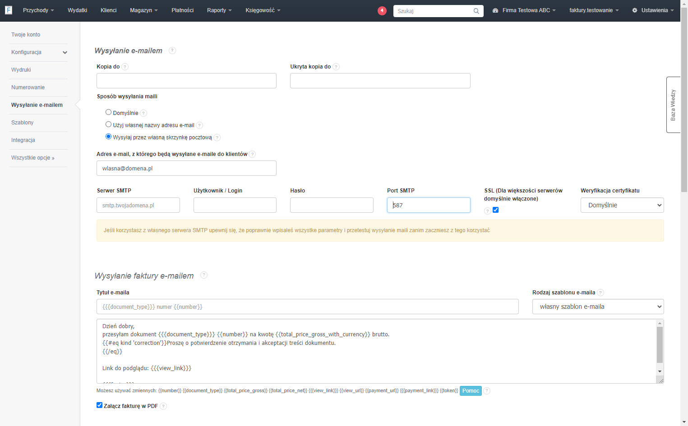Click help icon next to Ukryta kopia do
The height and width of the screenshot is (426, 688).
click(x=336, y=67)
